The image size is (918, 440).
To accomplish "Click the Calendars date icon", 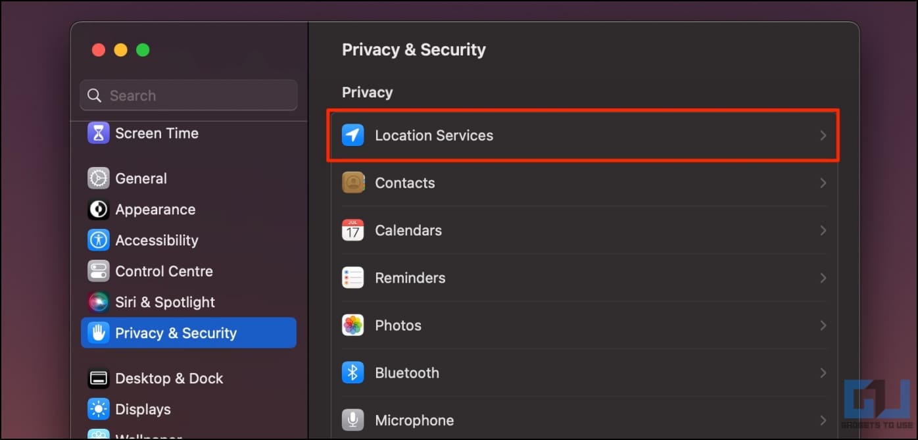I will 353,230.
